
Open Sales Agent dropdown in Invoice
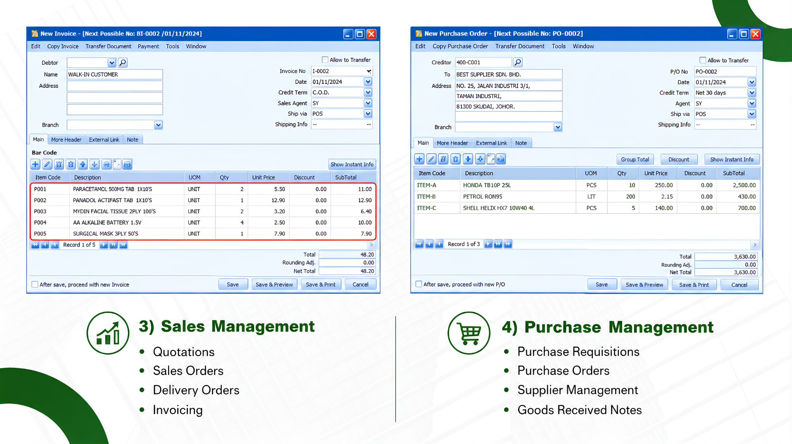[x=368, y=103]
